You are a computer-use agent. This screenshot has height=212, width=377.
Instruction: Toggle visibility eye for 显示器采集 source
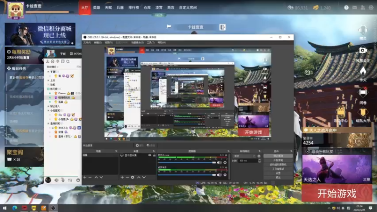tap(150, 155)
